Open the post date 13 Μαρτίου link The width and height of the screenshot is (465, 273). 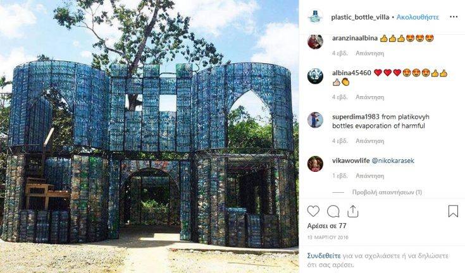pyautogui.click(x=328, y=238)
